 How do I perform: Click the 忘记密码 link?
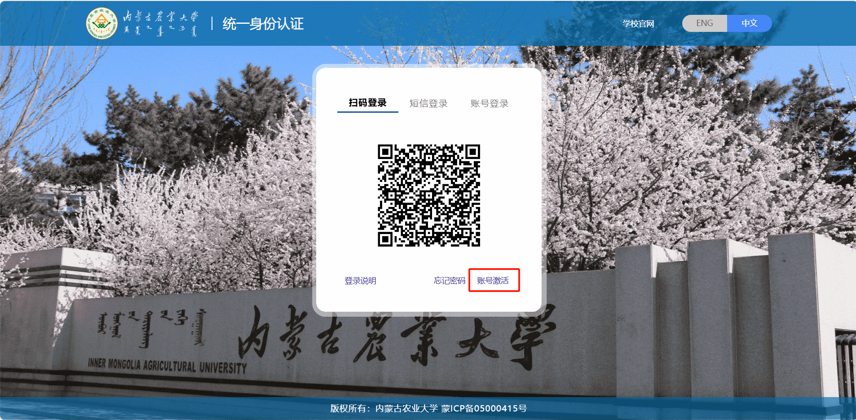click(x=449, y=281)
